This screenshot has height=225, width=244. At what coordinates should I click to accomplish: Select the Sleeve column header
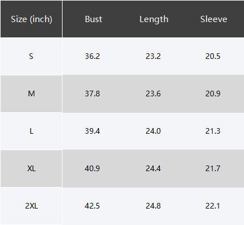point(214,19)
